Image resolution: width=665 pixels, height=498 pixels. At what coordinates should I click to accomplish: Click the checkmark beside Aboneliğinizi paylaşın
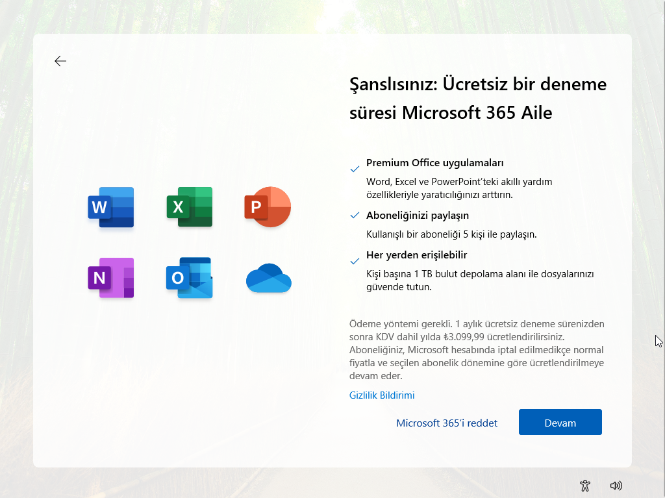(x=355, y=214)
